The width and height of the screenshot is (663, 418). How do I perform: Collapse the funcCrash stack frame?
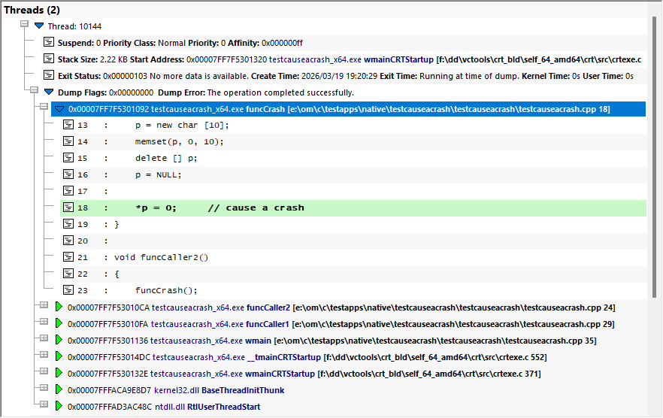click(44, 106)
